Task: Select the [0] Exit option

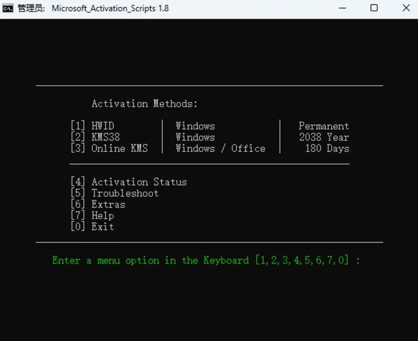Action: coord(92,227)
